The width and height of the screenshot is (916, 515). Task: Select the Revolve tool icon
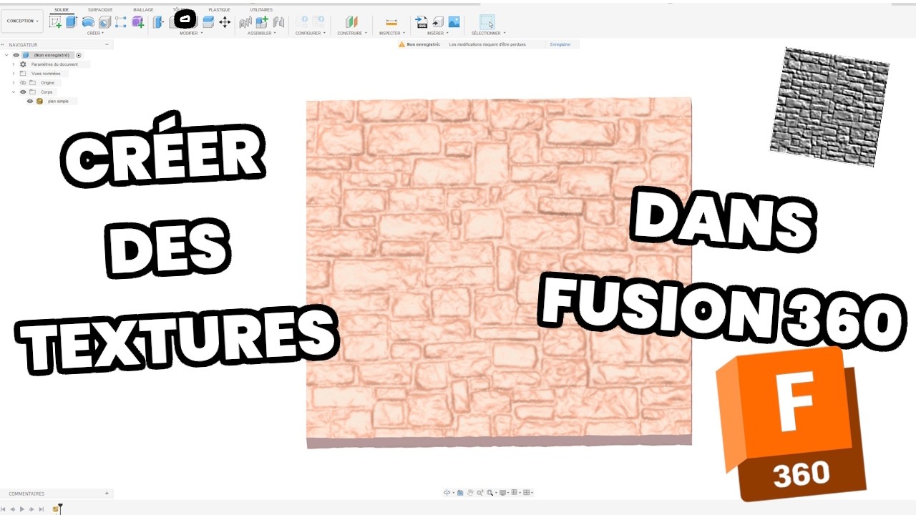[88, 21]
